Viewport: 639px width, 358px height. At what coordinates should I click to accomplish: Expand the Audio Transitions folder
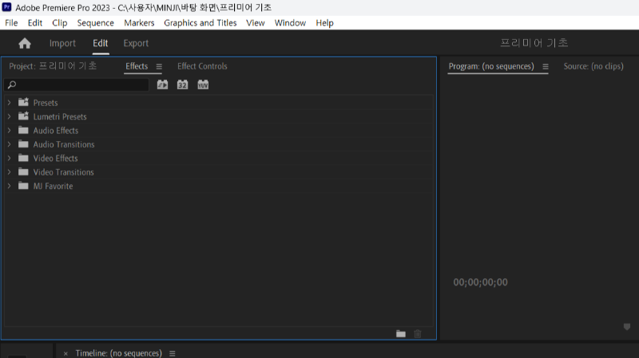point(9,144)
